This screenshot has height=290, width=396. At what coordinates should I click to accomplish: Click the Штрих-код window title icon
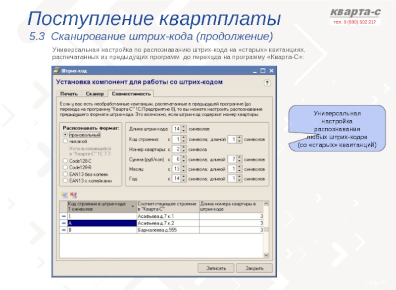[x=57, y=70]
